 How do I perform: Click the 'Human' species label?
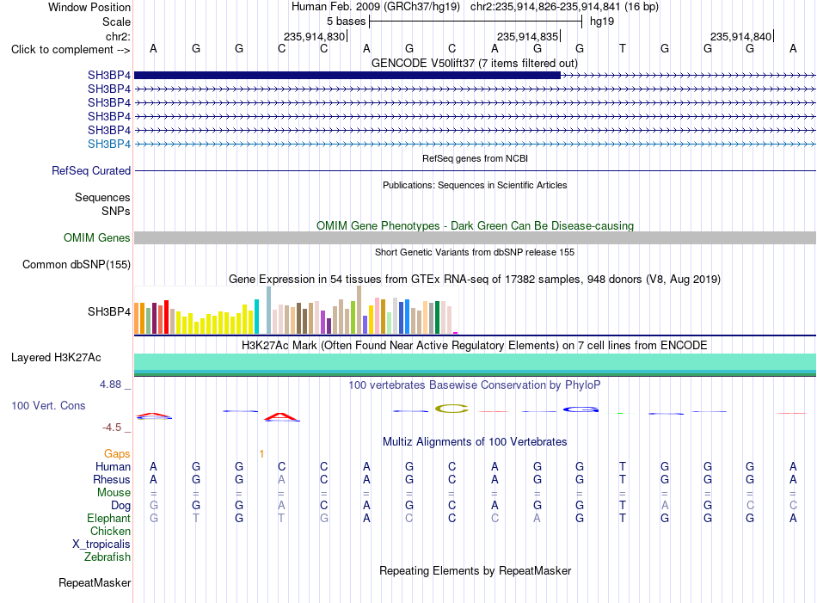pyautogui.click(x=113, y=467)
